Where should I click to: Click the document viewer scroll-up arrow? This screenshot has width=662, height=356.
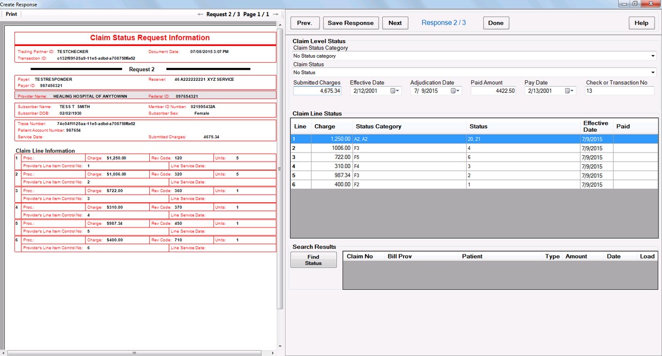pyautogui.click(x=280, y=24)
